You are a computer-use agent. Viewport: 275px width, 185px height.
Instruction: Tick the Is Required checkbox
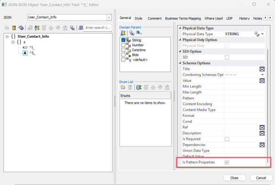(227, 139)
